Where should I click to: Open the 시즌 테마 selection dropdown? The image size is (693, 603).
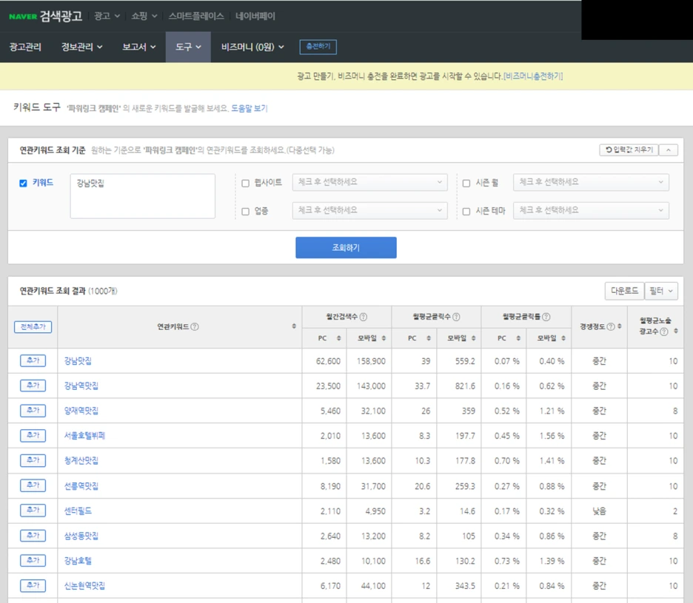click(591, 210)
